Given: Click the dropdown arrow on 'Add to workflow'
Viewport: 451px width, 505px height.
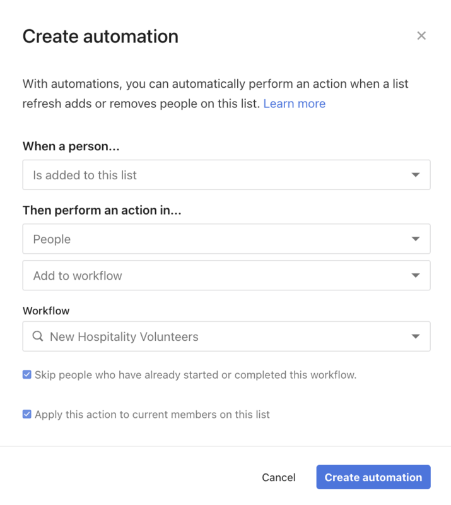Looking at the screenshot, I should click(x=416, y=275).
